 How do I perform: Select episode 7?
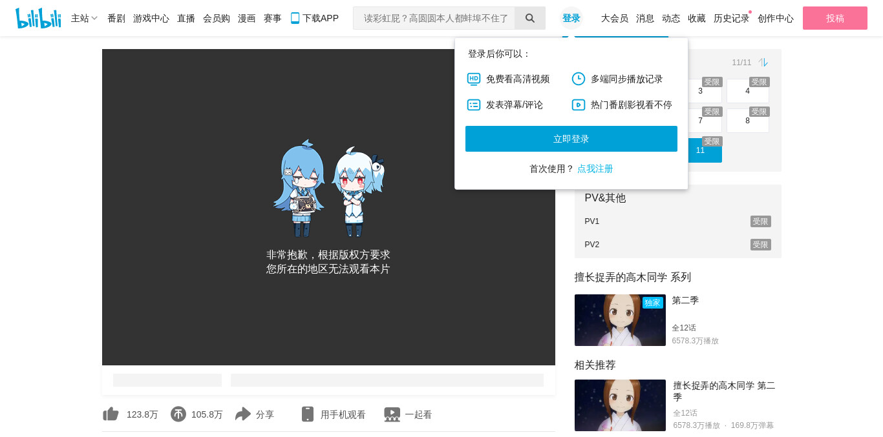701,121
